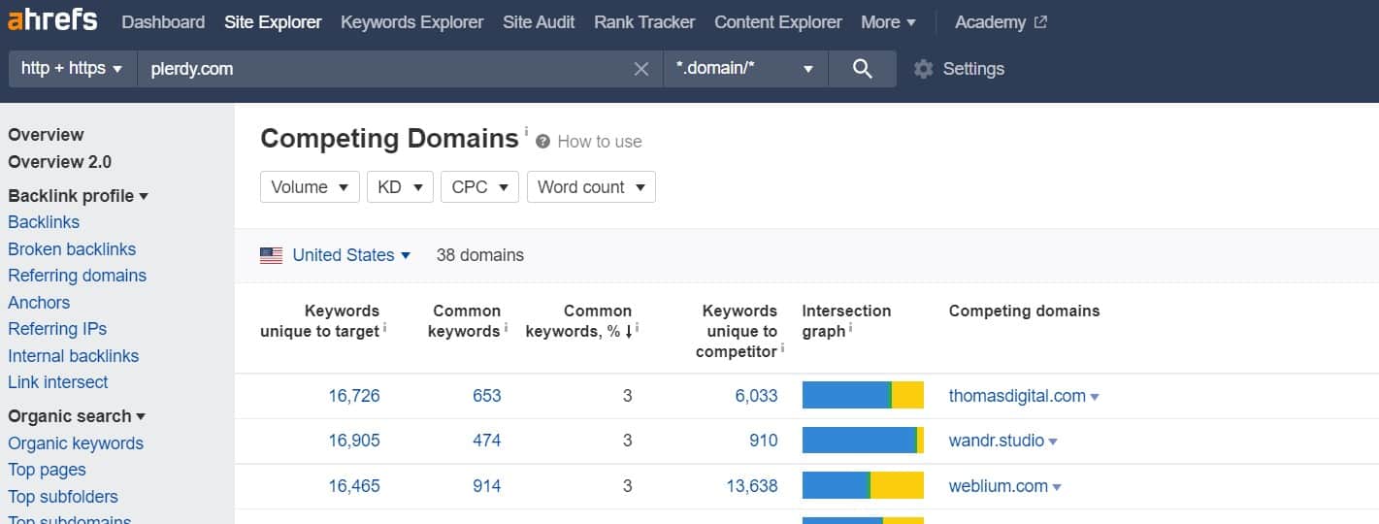The image size is (1379, 524).
Task: Expand the KD filter dropdown
Action: click(x=400, y=187)
